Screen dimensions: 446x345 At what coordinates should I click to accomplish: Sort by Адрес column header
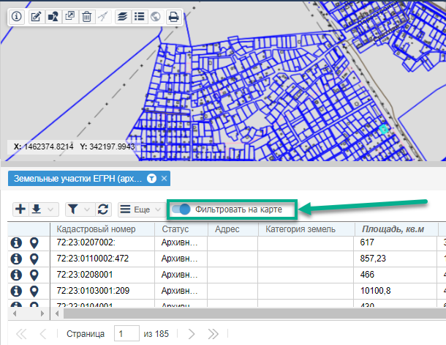(x=233, y=229)
